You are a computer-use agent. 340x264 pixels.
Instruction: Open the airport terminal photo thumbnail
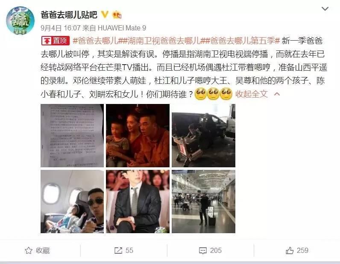[203, 202]
